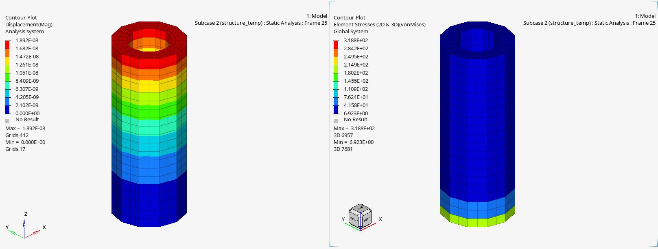The image size is (658, 249).
Task: Click dark blue swatch in von Mises legend
Action: (336, 109)
